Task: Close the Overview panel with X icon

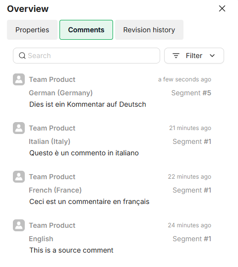Action: point(222,8)
